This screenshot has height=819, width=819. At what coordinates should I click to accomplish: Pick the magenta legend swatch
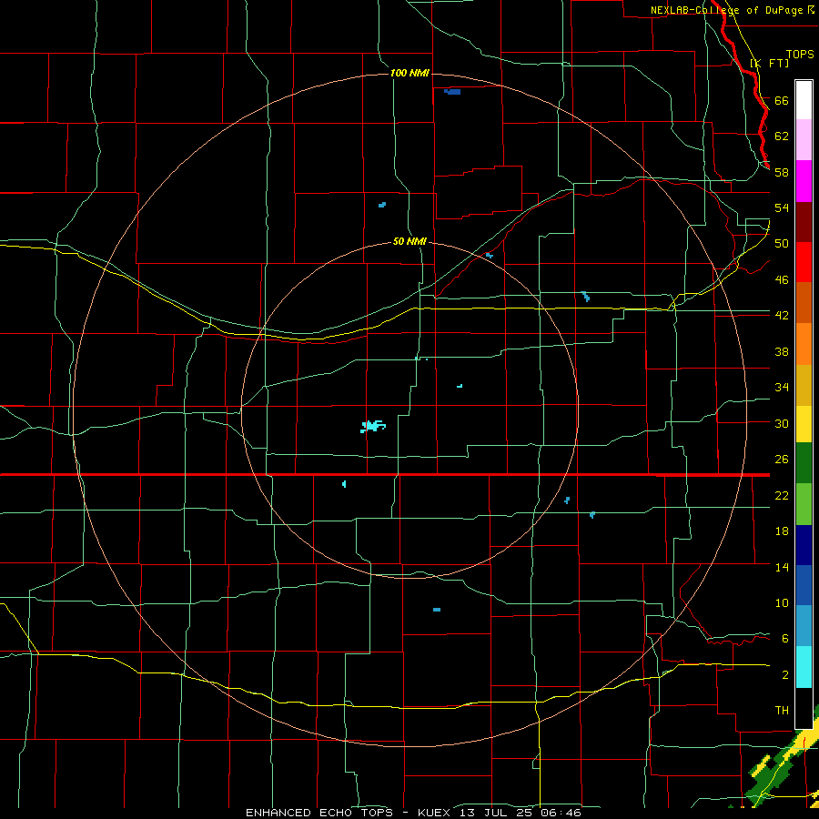coord(804,181)
